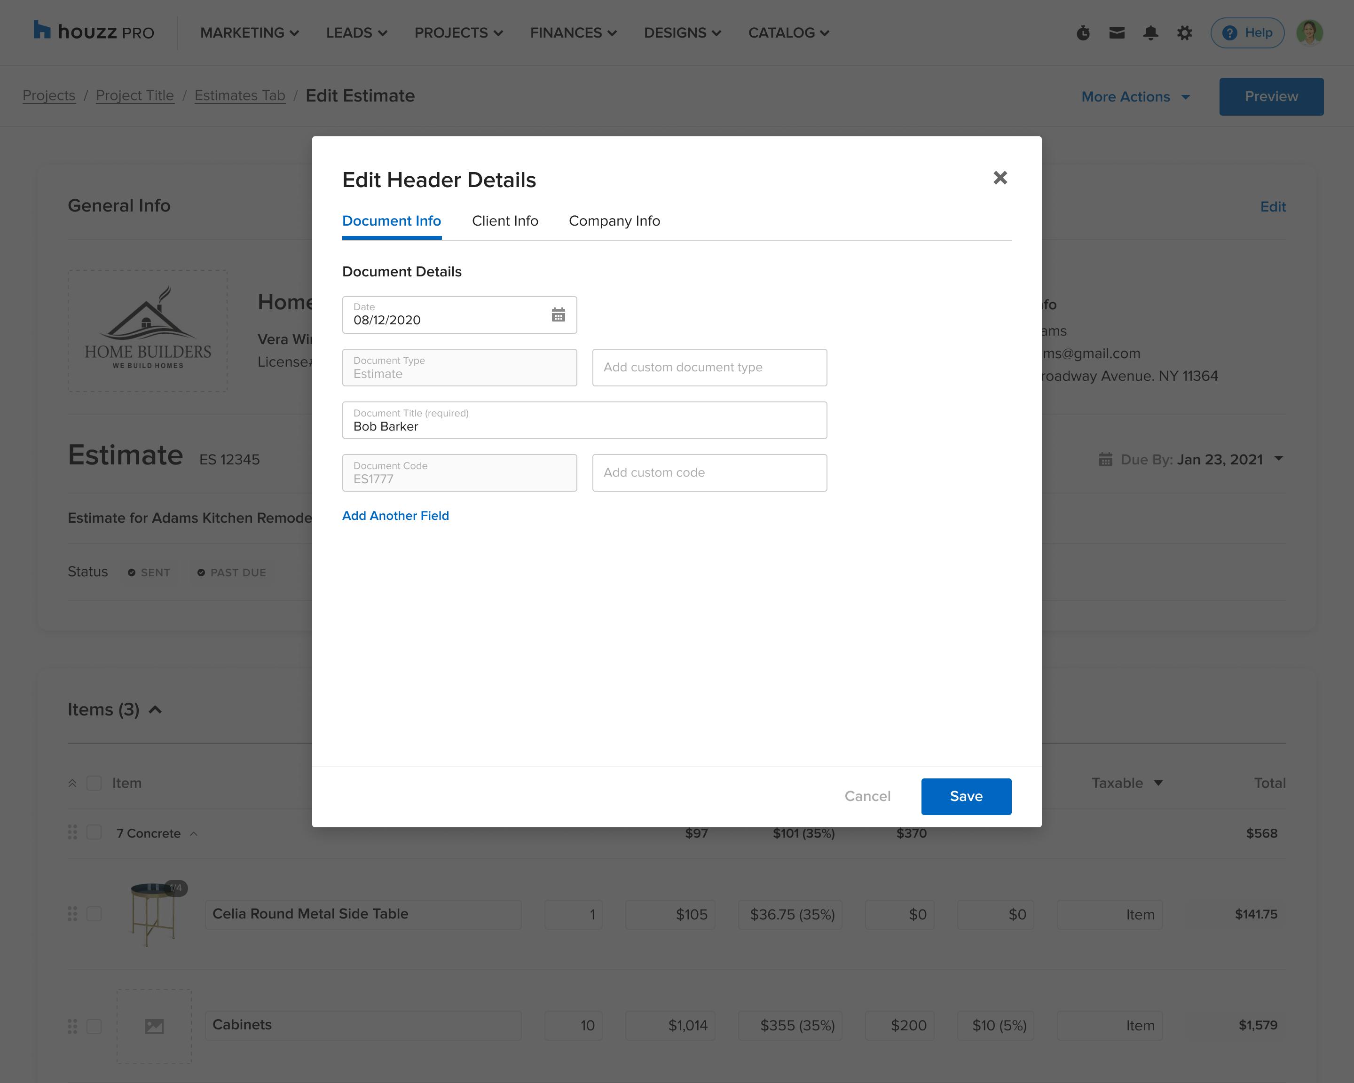Click the Date input field
Screen dimensions: 1354x1083
pos(460,314)
